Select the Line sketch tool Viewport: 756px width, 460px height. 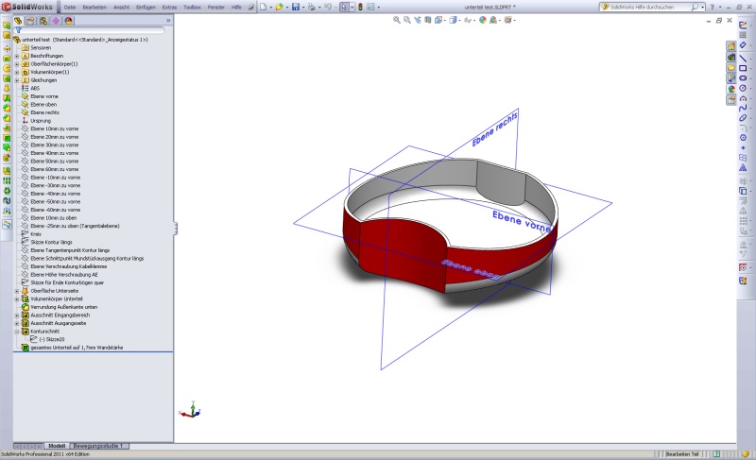[744, 58]
